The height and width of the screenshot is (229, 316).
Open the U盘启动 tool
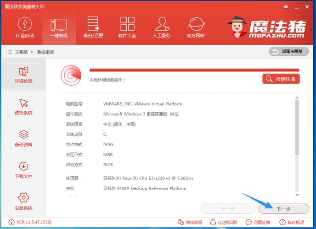point(25,28)
